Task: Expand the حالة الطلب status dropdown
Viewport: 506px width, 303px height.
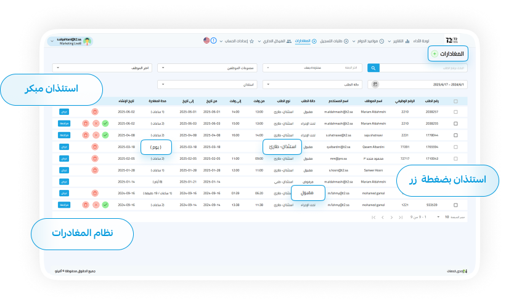Action: tap(312, 84)
